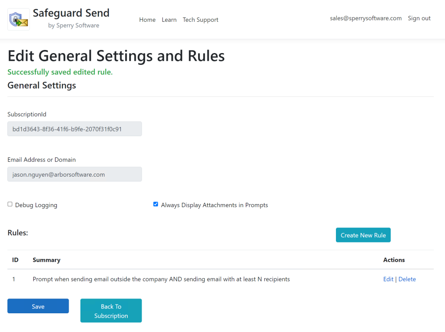Save the general settings
Image resolution: width=445 pixels, height=332 pixels.
pyautogui.click(x=38, y=306)
